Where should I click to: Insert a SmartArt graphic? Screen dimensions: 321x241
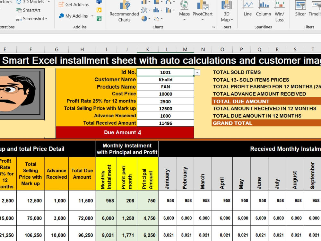point(28,10)
